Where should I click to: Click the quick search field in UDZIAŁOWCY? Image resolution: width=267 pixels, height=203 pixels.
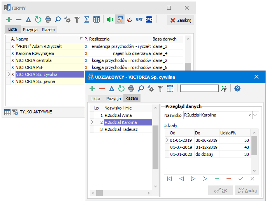pyautogui.click(x=199, y=88)
